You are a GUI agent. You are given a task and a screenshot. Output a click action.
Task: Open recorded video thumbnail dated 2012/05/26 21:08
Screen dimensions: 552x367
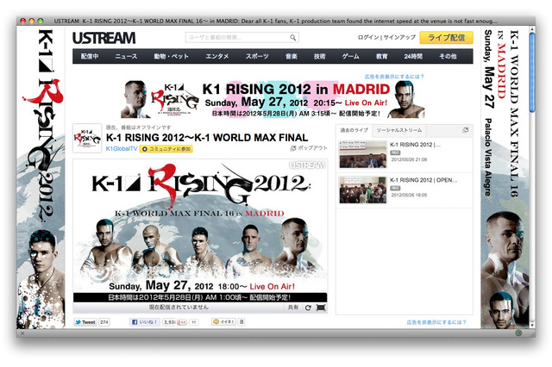click(x=363, y=154)
